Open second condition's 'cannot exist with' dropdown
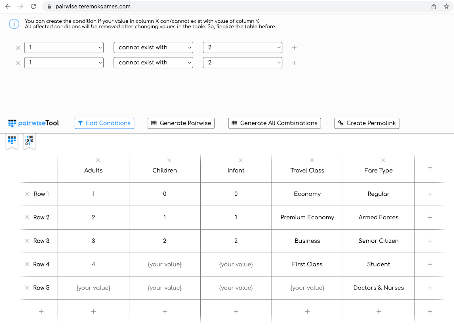454x333 pixels. click(x=153, y=63)
